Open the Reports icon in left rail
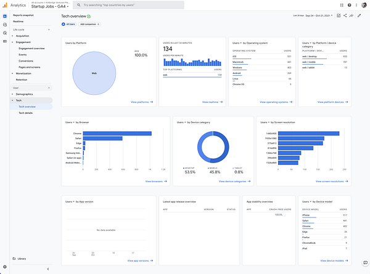This screenshot has height=274, width=370. click(x=5, y=17)
